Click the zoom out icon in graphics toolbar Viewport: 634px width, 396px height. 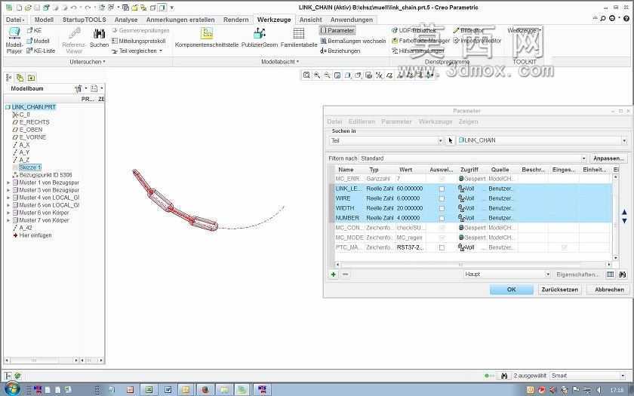pos(327,75)
